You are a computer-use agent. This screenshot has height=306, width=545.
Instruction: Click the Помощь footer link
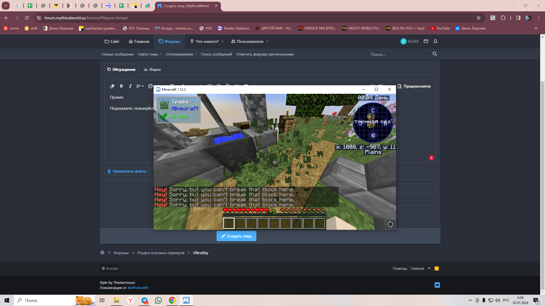pyautogui.click(x=400, y=268)
